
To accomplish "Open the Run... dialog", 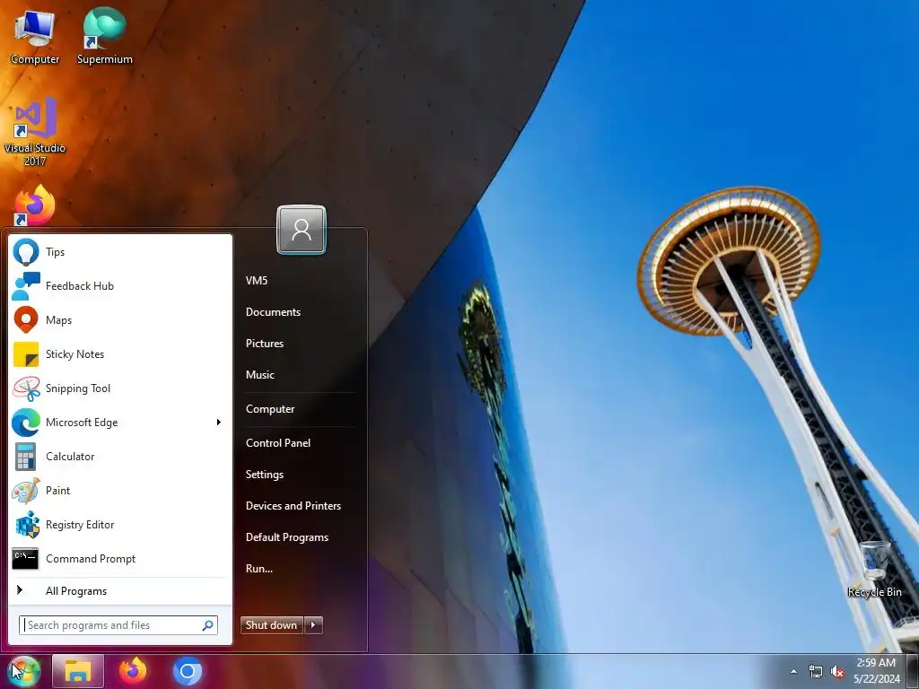I will (x=259, y=568).
